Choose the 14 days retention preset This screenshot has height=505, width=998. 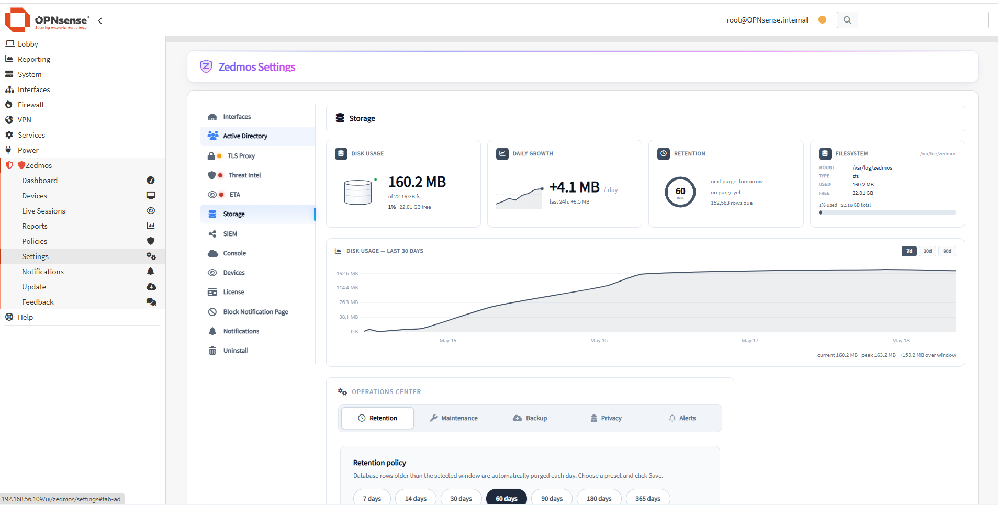(416, 498)
